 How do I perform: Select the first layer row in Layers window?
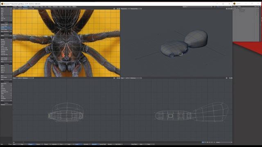(246, 8)
